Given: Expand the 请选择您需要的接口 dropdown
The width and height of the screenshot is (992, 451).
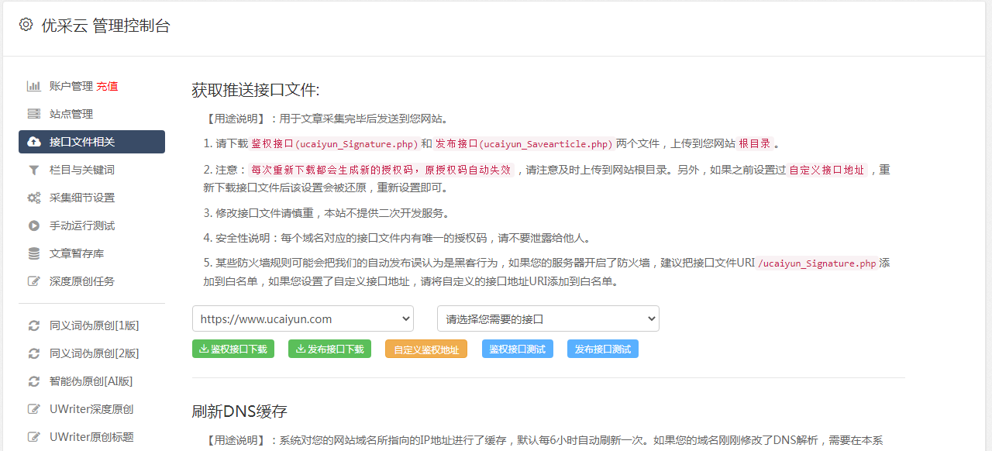Looking at the screenshot, I should pos(549,318).
